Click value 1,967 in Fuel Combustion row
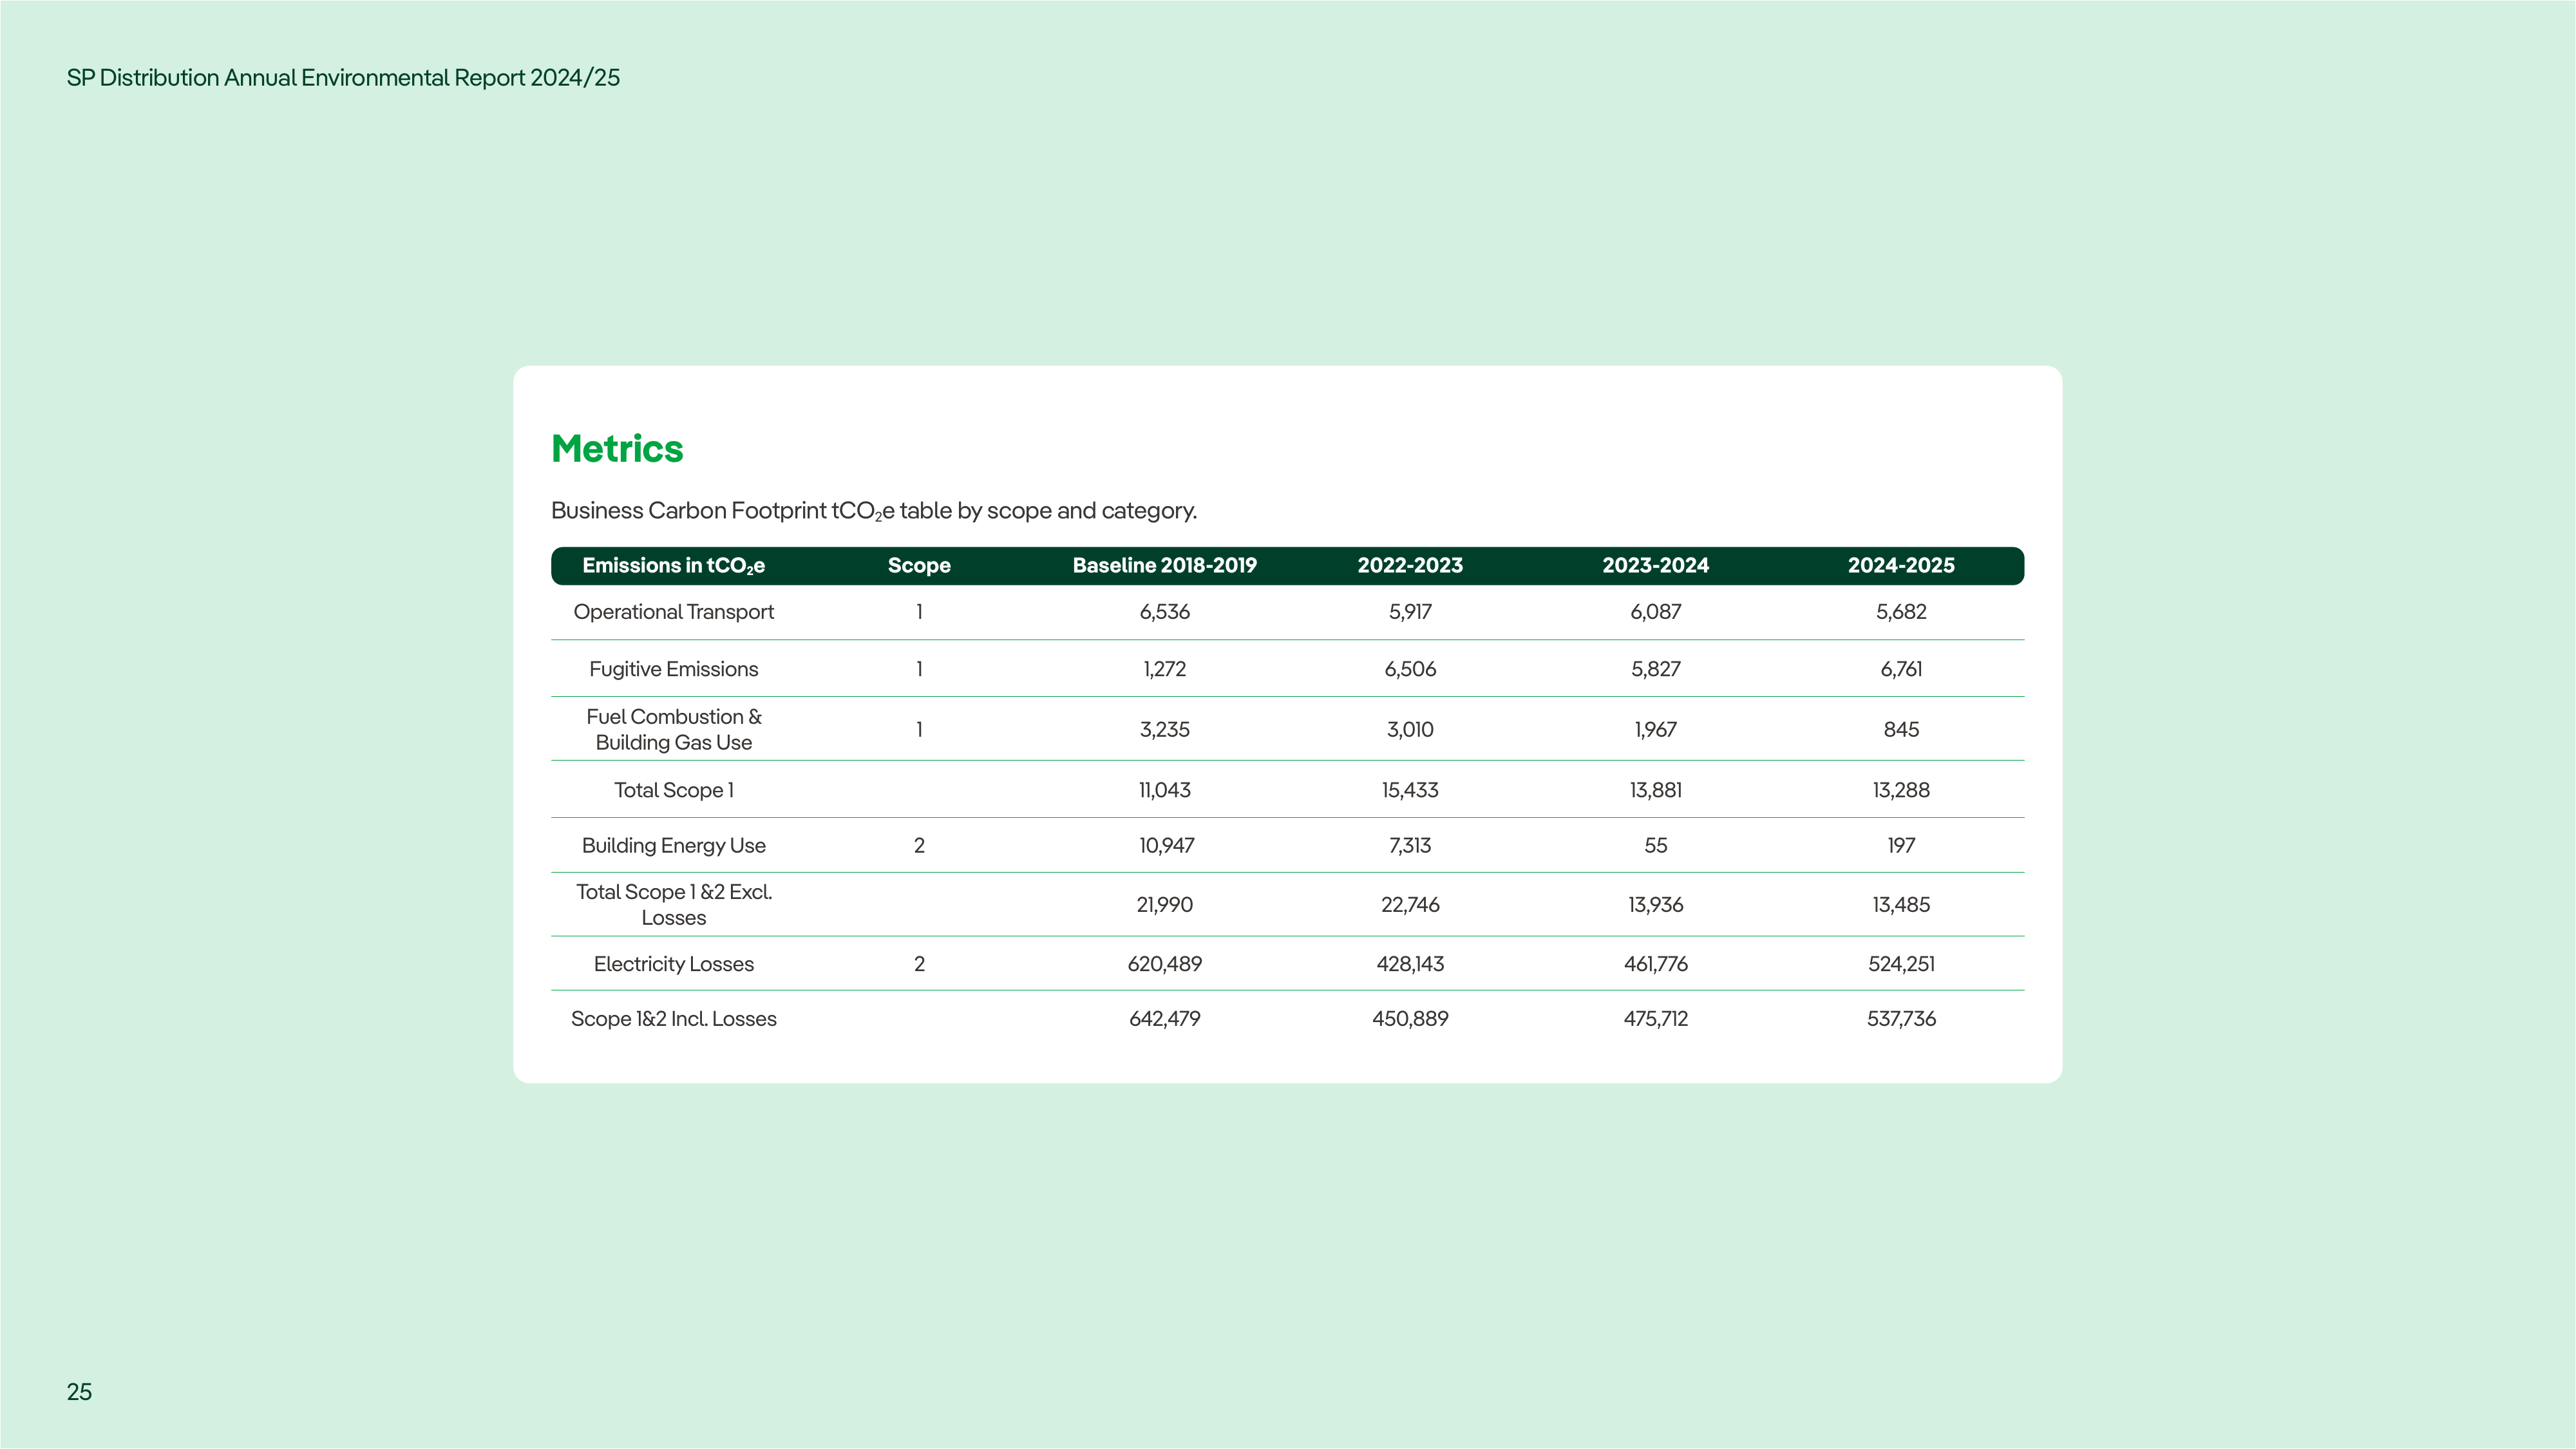Screen dimensions: 2576x1449 pyautogui.click(x=1656, y=730)
